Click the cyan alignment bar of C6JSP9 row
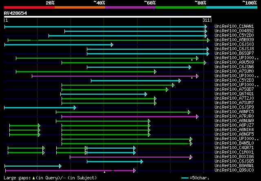 point(40,108)
